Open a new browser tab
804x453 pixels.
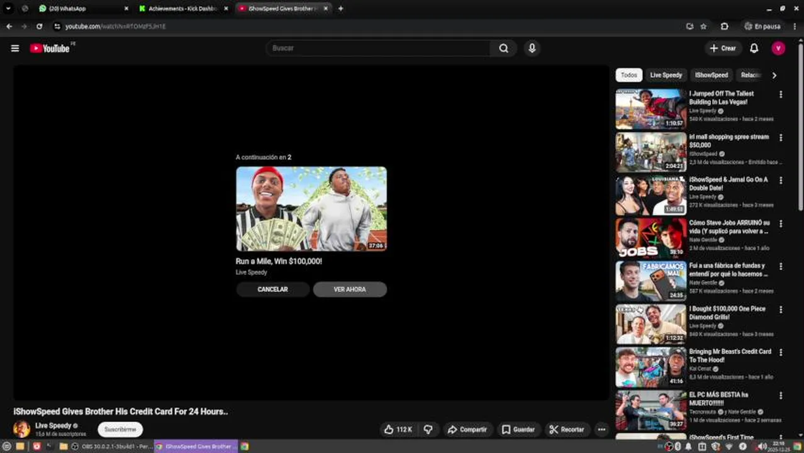click(x=340, y=8)
